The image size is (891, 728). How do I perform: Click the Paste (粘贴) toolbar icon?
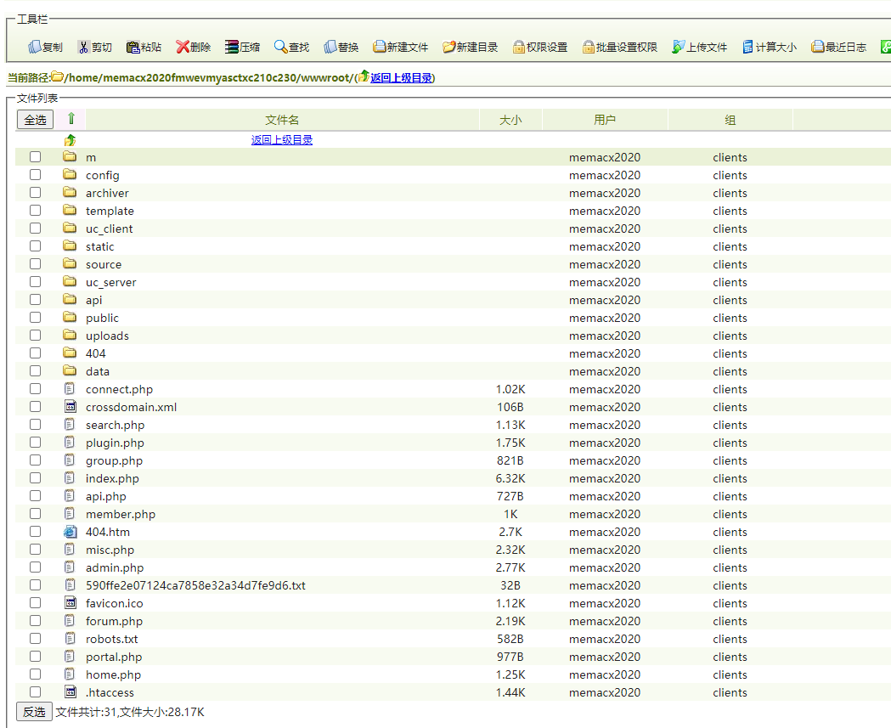click(x=133, y=48)
